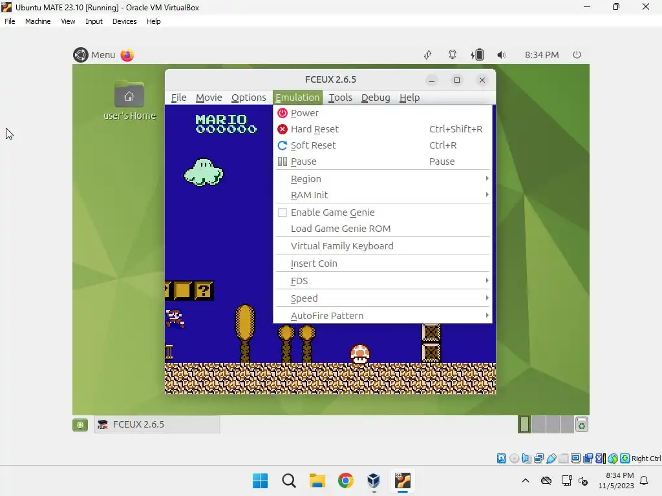Click VirtualBox shared folders status icon

564,459
